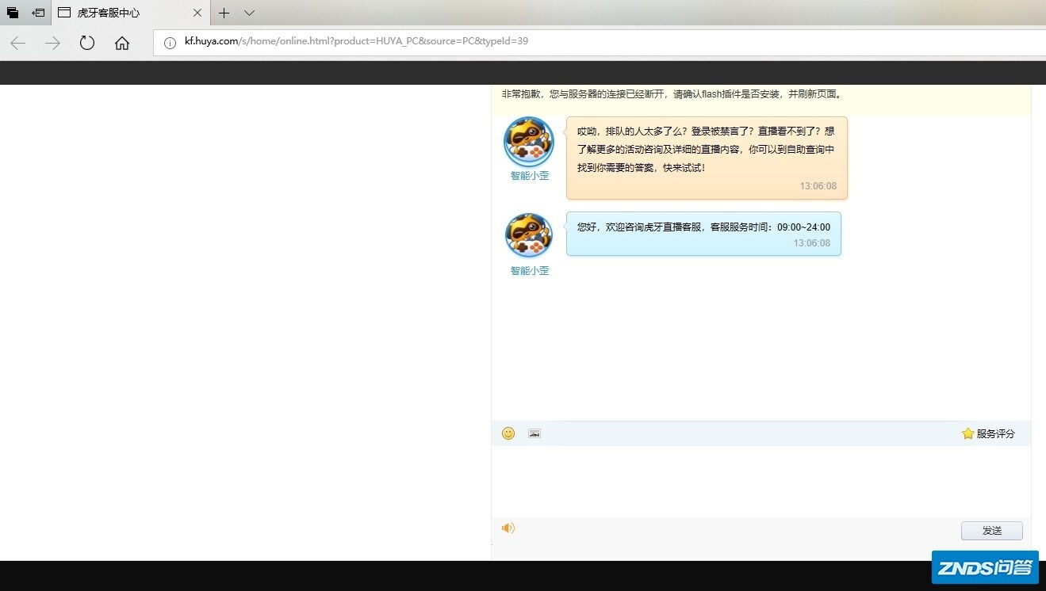Click the flash disconnect warning notice
Image resolution: width=1046 pixels, height=591 pixels.
coord(672,94)
